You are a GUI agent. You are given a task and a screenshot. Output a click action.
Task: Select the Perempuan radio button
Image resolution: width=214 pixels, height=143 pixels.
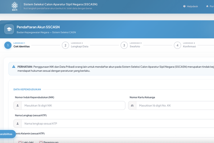point(41,142)
